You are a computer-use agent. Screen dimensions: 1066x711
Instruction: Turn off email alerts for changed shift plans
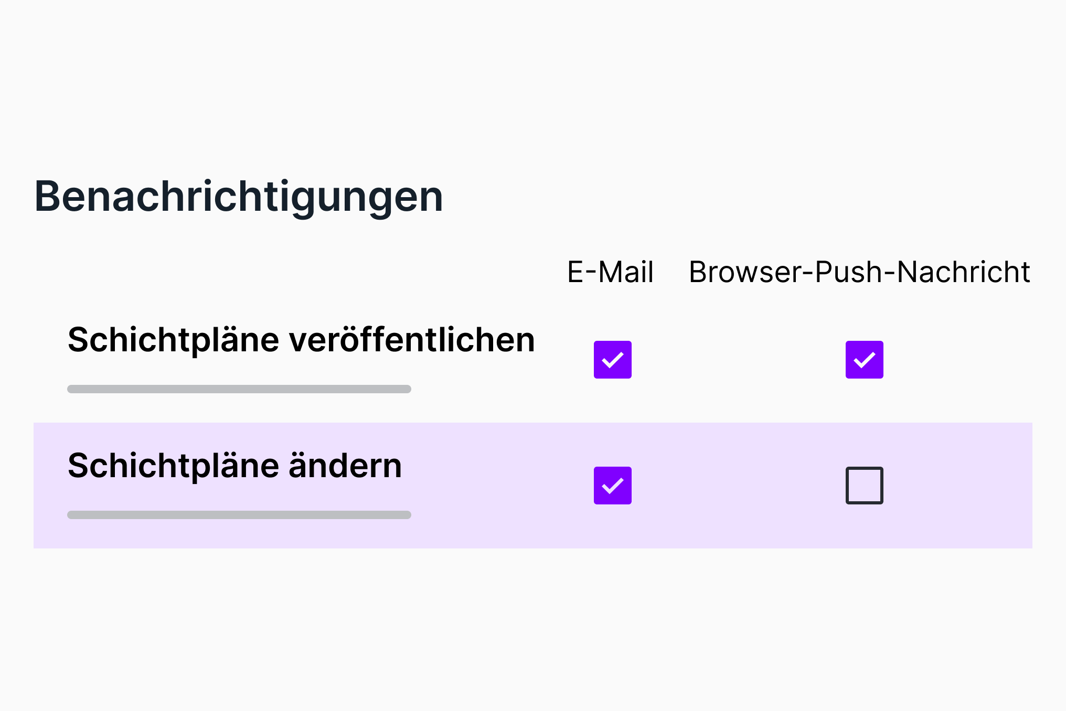(612, 486)
